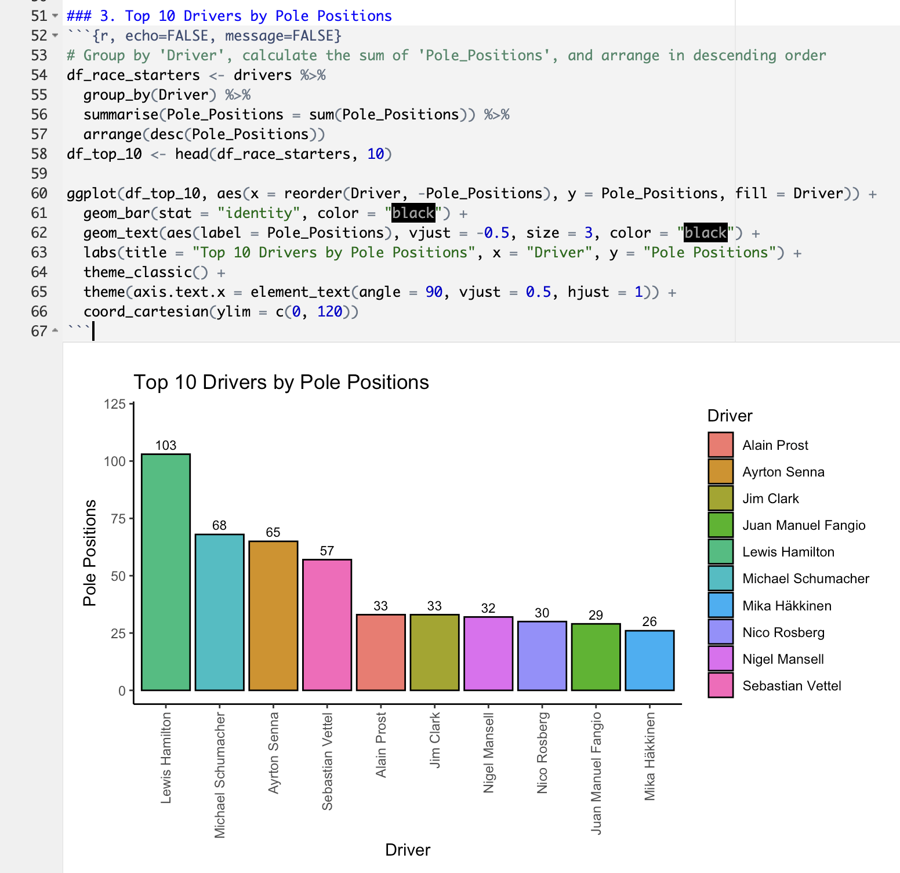Click the Alain Prost legend color swatch

coord(721,445)
